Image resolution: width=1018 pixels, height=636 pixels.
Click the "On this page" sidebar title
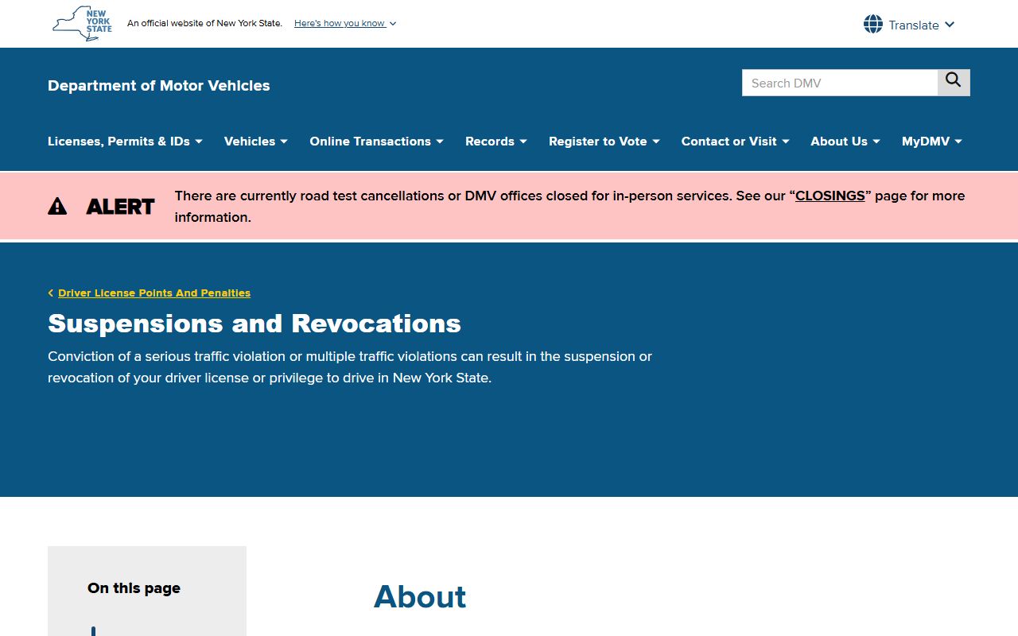point(134,588)
